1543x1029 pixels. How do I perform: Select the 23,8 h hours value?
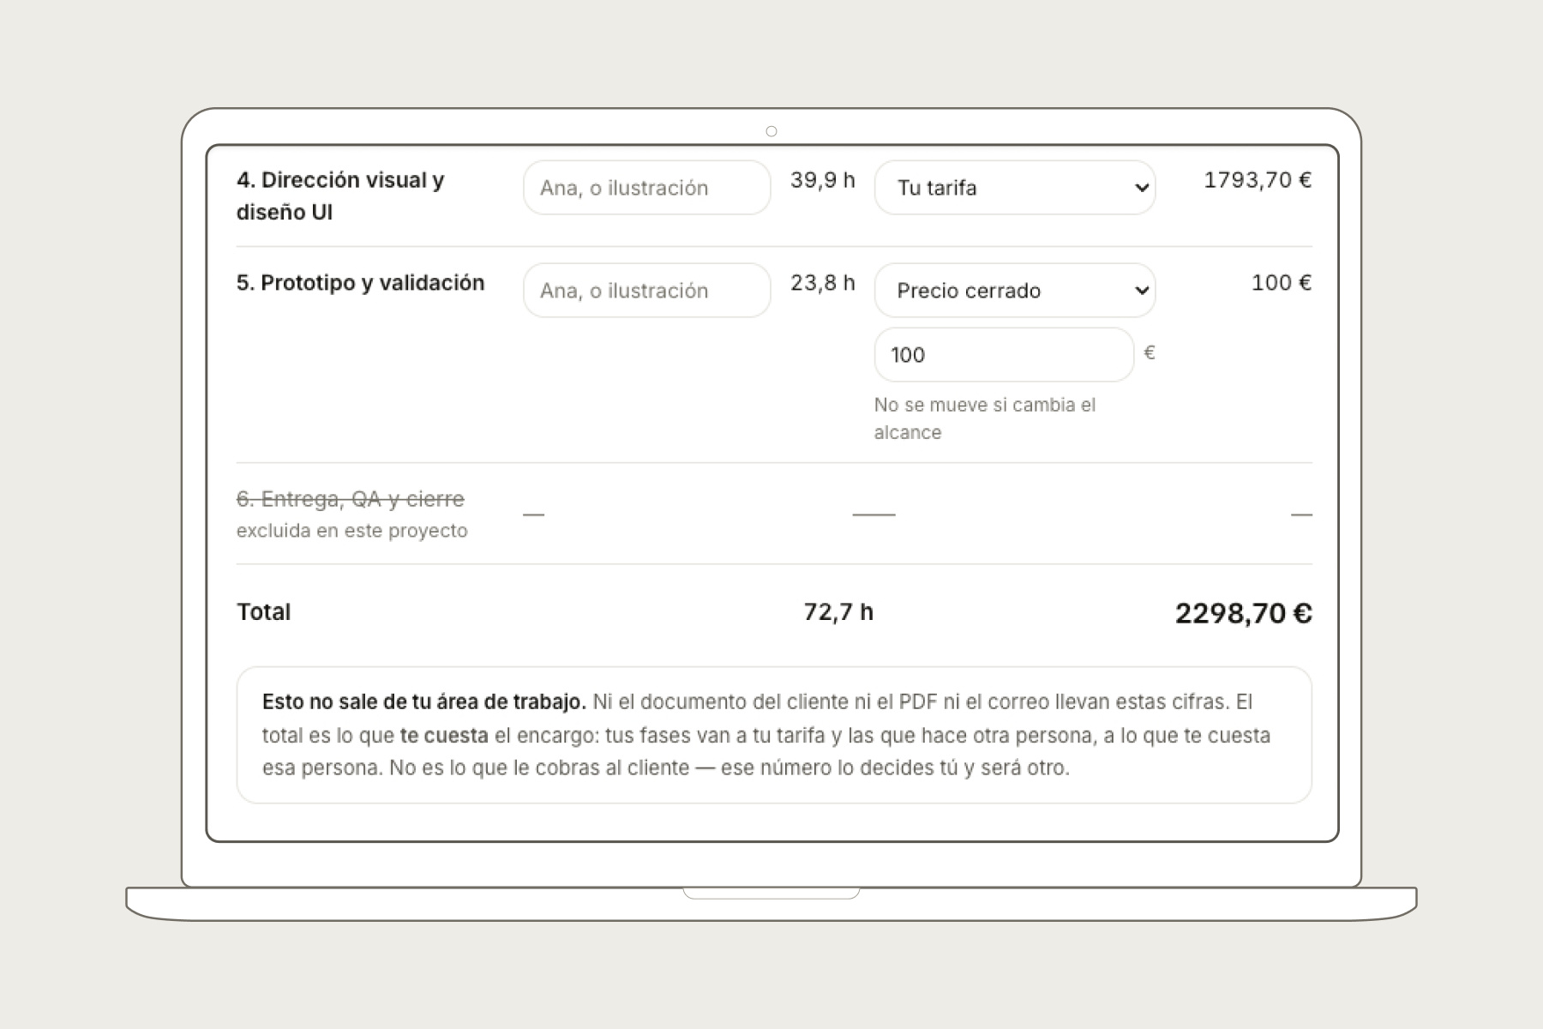[823, 283]
